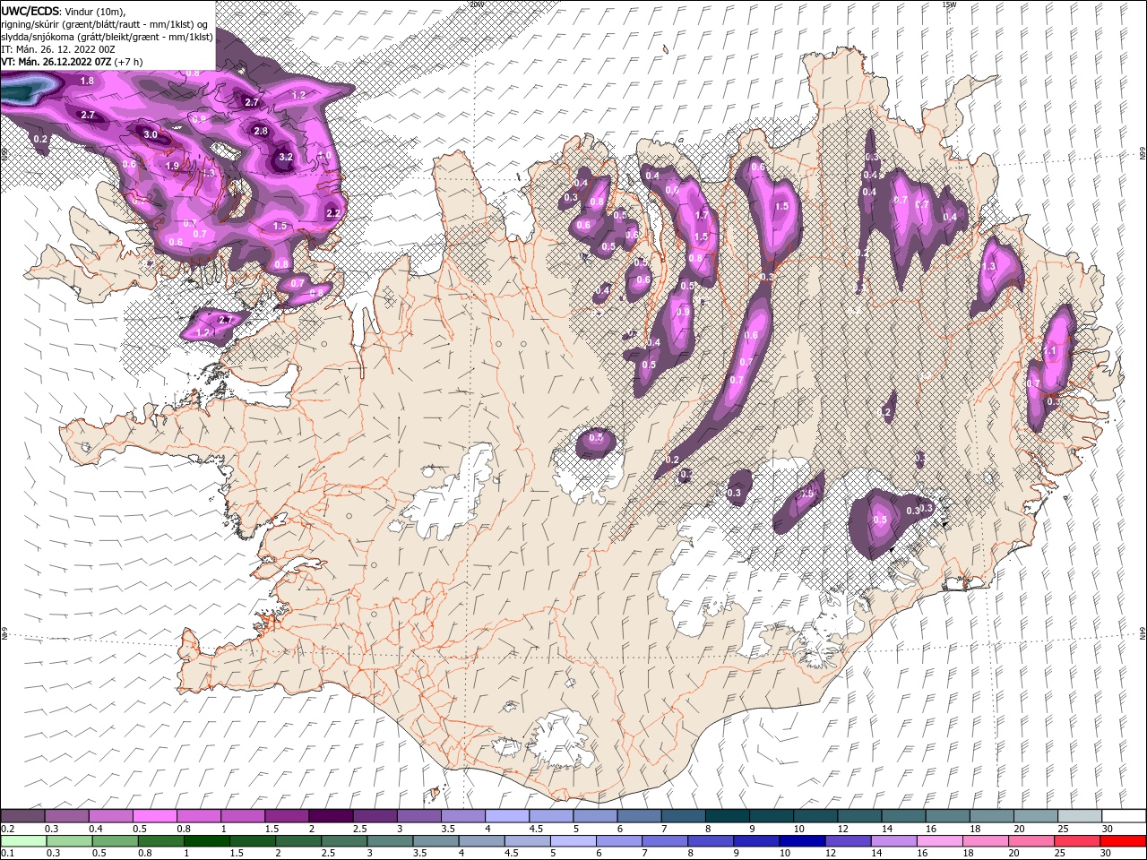Click the lavender swatch between 4 and 4.5 on the upper scale

[x=507, y=816]
